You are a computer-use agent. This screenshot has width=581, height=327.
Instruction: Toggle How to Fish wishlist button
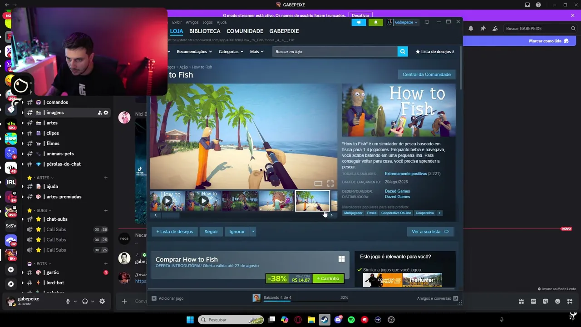175,232
